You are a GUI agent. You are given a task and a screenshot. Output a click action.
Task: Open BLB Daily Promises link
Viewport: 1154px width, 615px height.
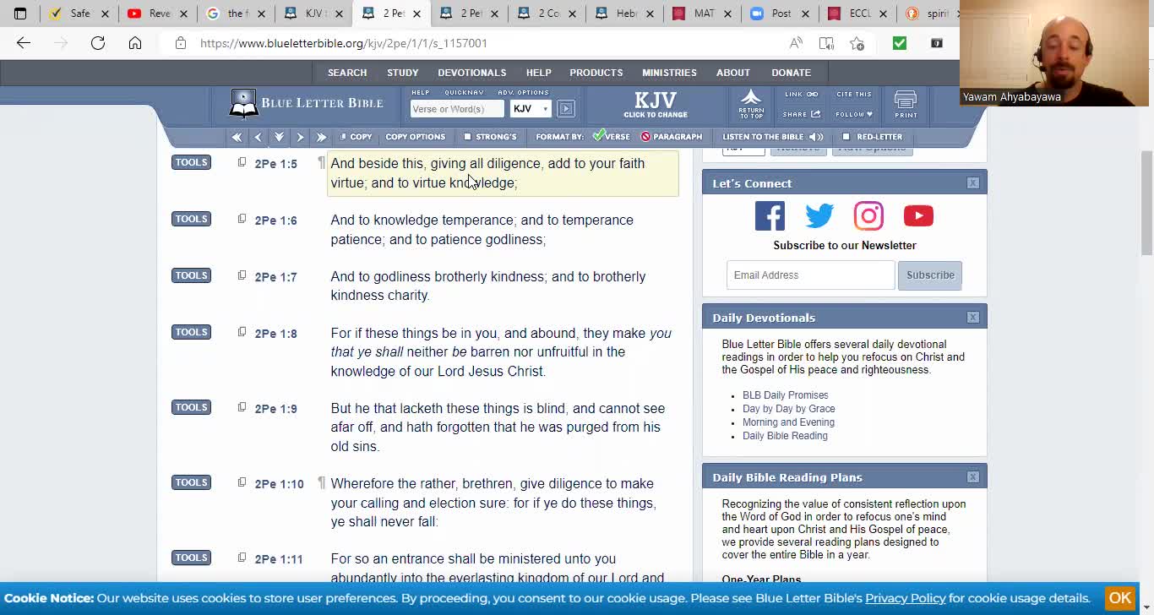click(785, 395)
